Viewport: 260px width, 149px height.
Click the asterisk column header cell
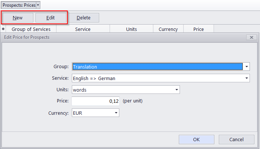[3, 29]
